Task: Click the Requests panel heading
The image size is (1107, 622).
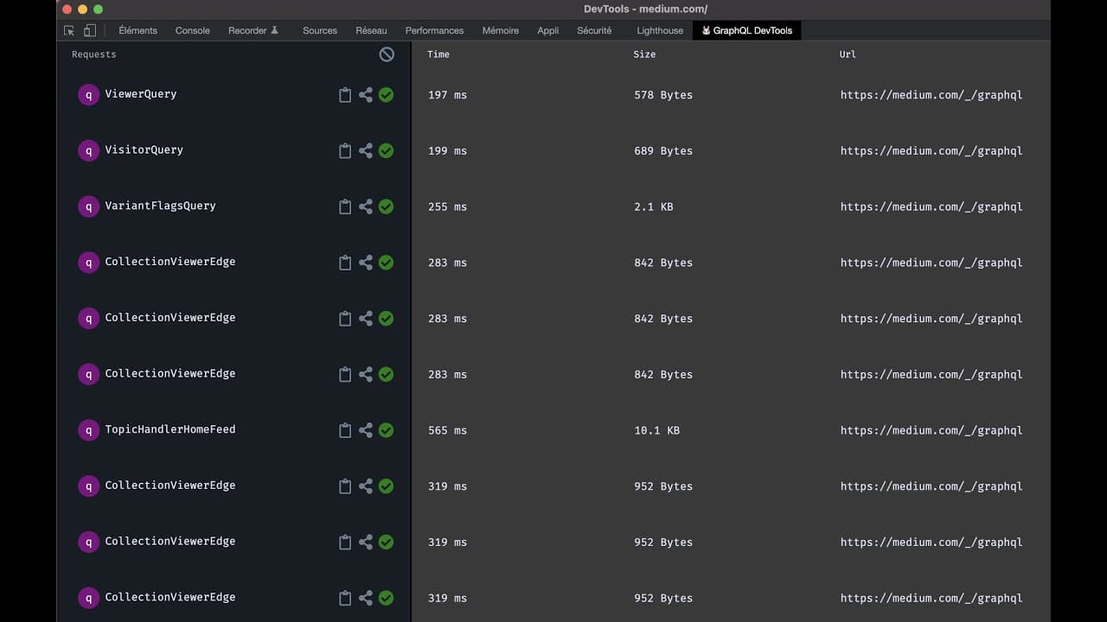Action: [93, 54]
